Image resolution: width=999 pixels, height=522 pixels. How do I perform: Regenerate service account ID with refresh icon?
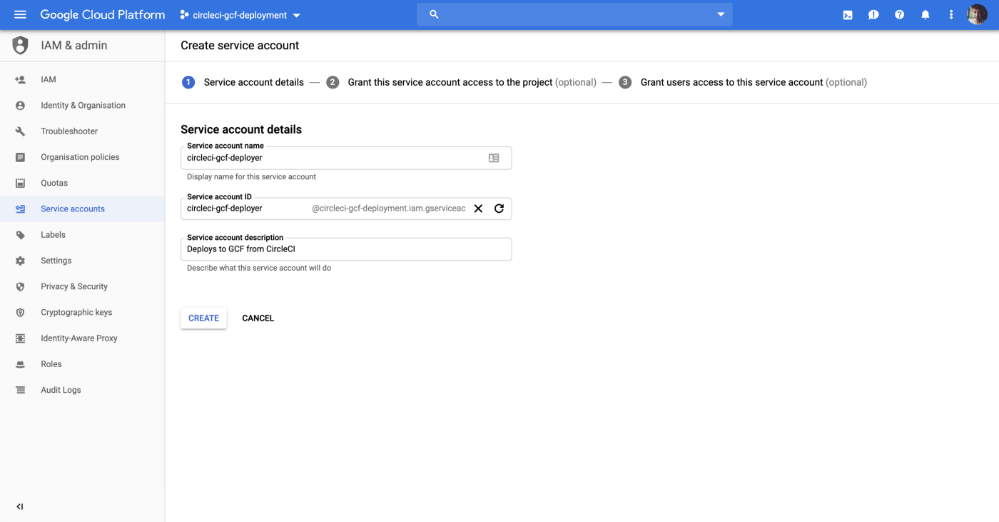point(499,209)
